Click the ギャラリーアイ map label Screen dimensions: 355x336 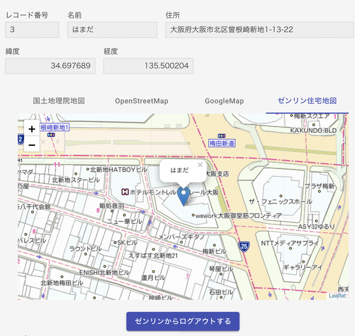coord(303,267)
